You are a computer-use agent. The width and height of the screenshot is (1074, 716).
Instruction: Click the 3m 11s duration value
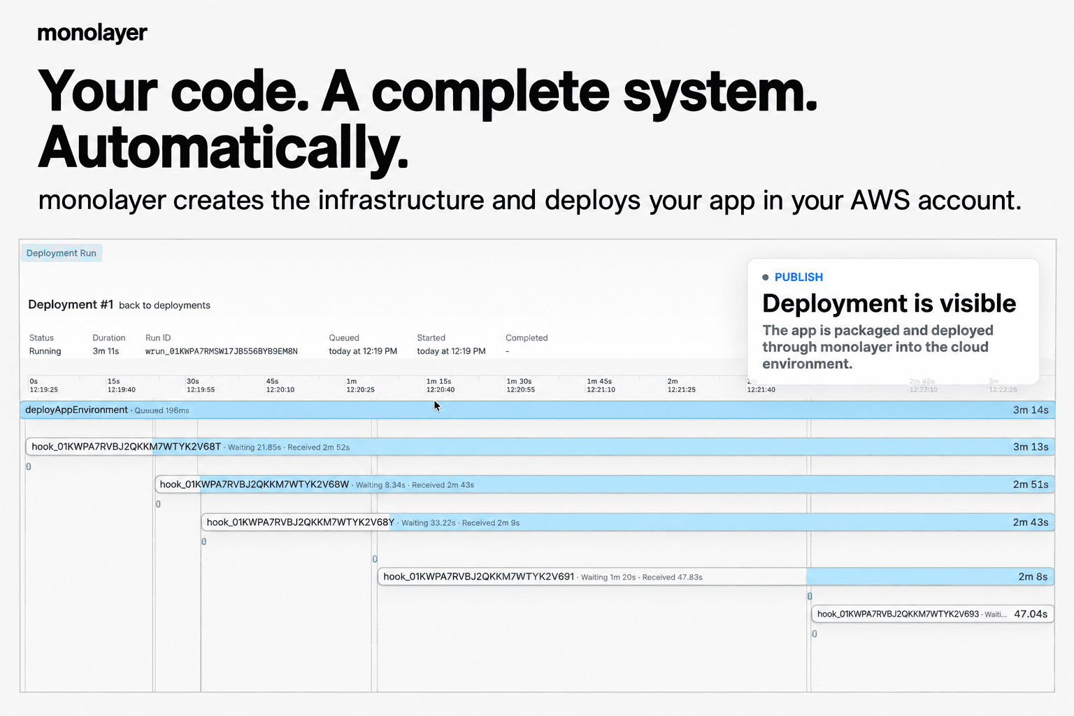106,351
